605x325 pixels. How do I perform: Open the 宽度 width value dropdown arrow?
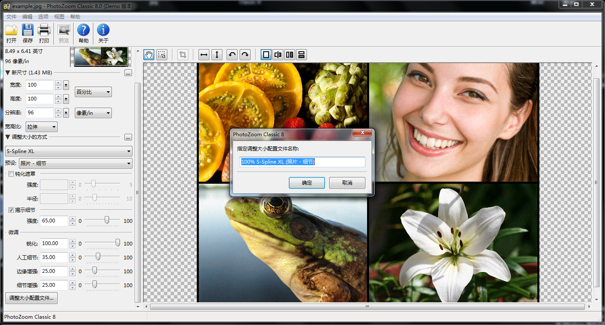point(66,85)
